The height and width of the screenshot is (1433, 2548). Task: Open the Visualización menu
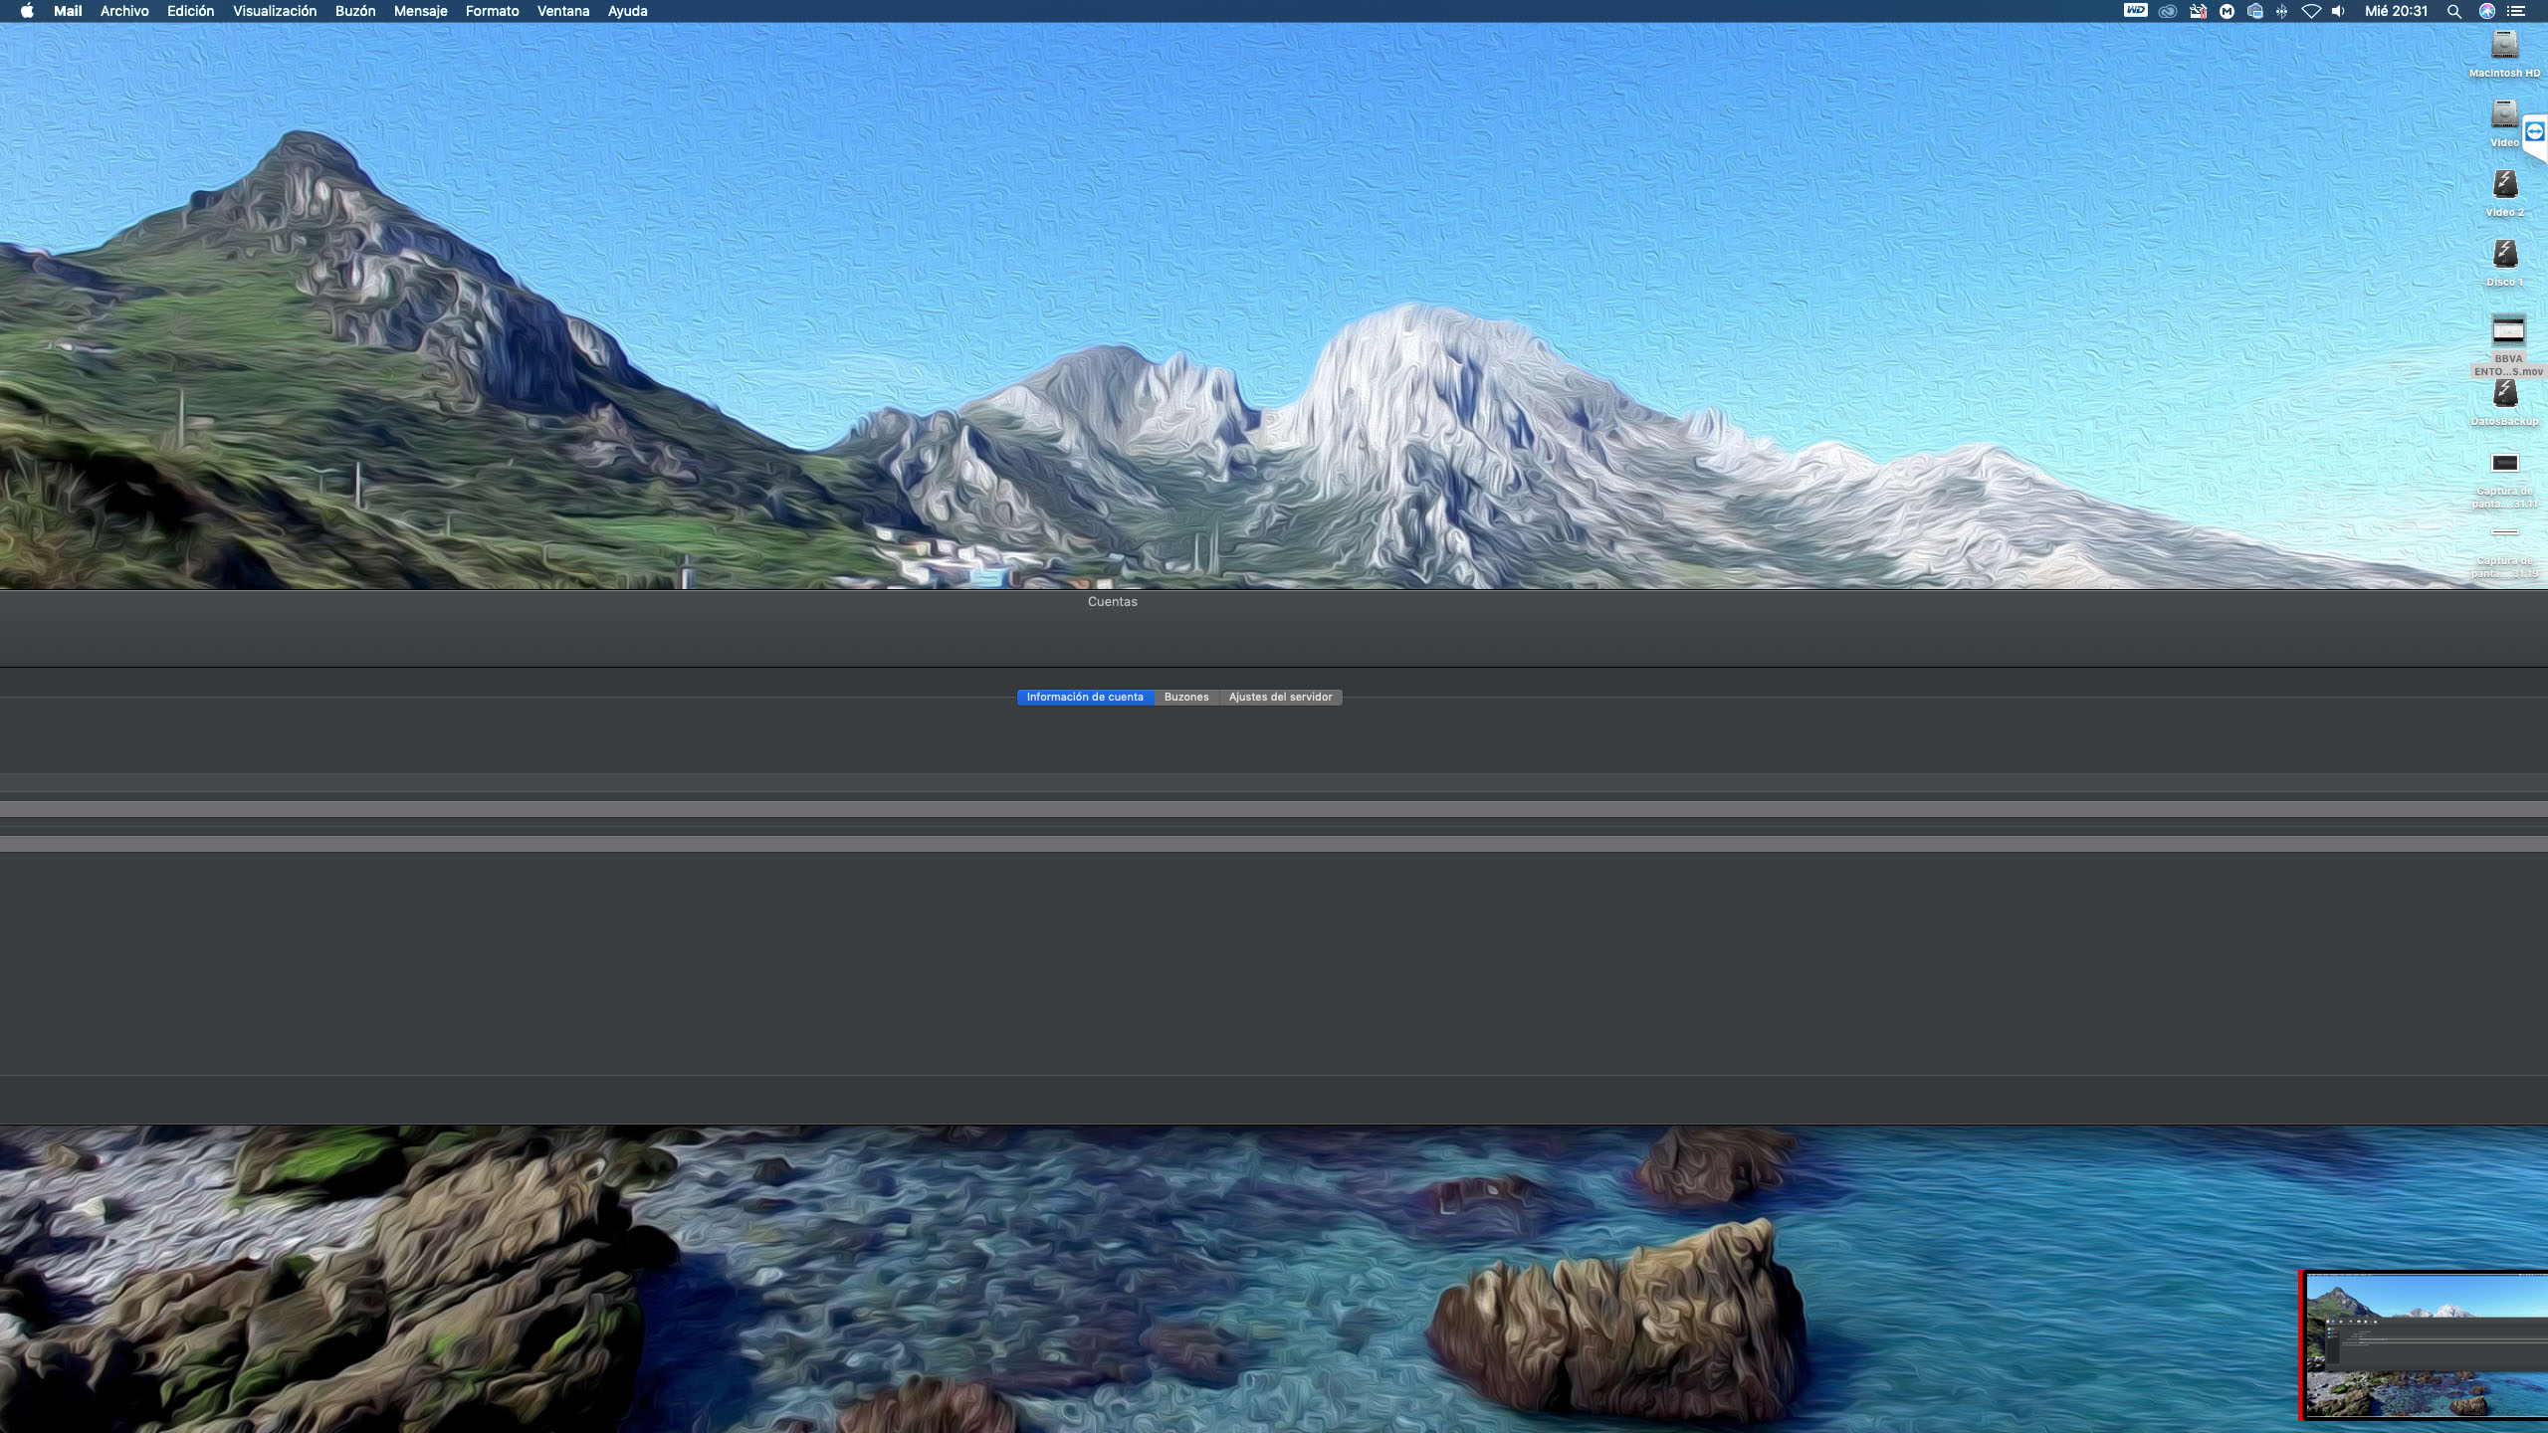[x=274, y=11]
